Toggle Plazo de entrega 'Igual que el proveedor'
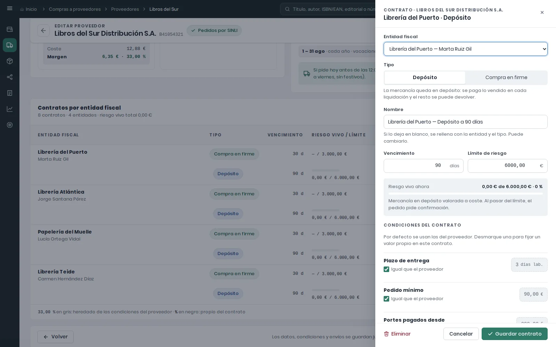The height and width of the screenshot is (347, 556). pos(386,269)
